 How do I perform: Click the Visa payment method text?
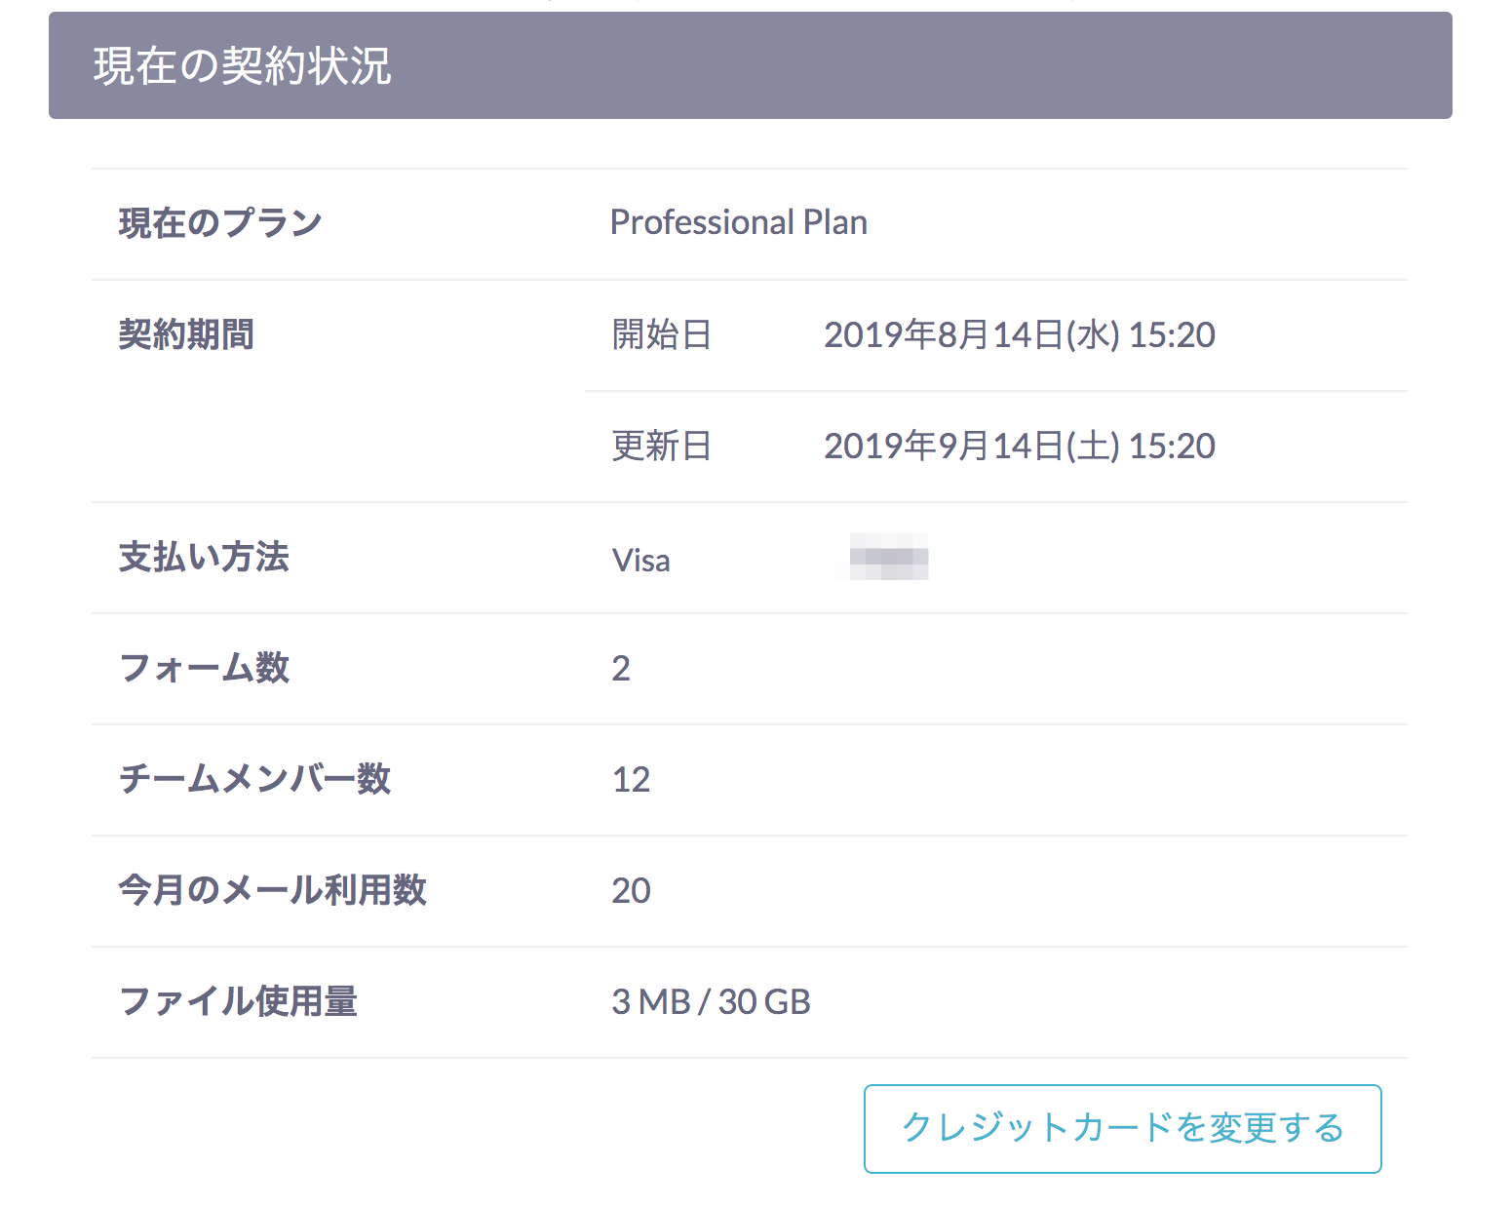pyautogui.click(x=640, y=560)
